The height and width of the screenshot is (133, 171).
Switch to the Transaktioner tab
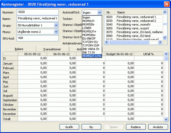click(52, 49)
